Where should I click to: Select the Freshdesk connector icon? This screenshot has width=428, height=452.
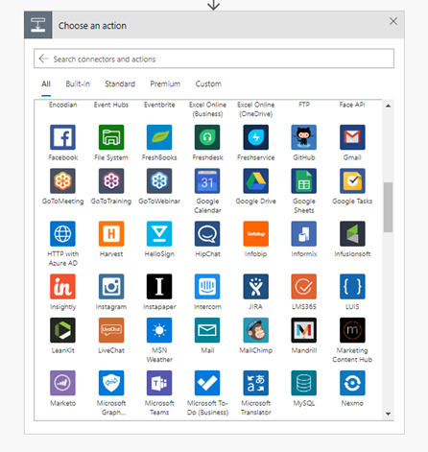[x=207, y=137]
